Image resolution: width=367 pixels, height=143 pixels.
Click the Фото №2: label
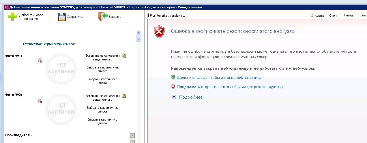click(14, 95)
